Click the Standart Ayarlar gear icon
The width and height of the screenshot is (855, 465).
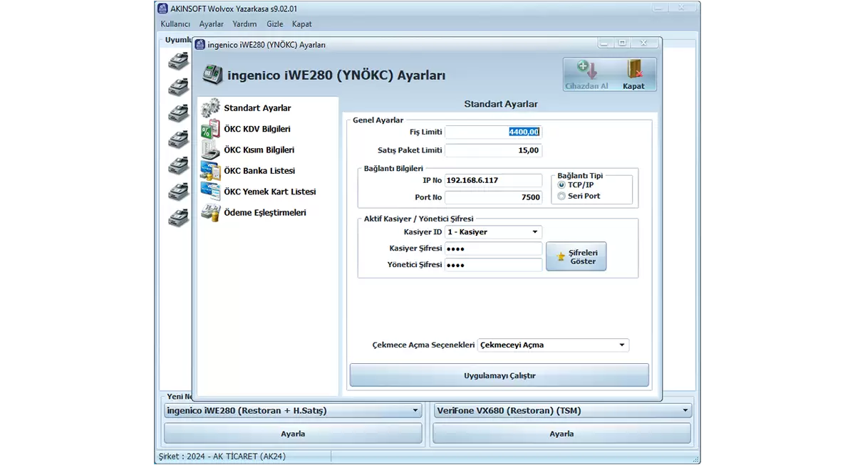pos(210,108)
